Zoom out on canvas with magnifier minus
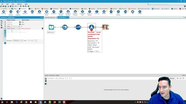186x104 pixels. click(x=26, y=6)
